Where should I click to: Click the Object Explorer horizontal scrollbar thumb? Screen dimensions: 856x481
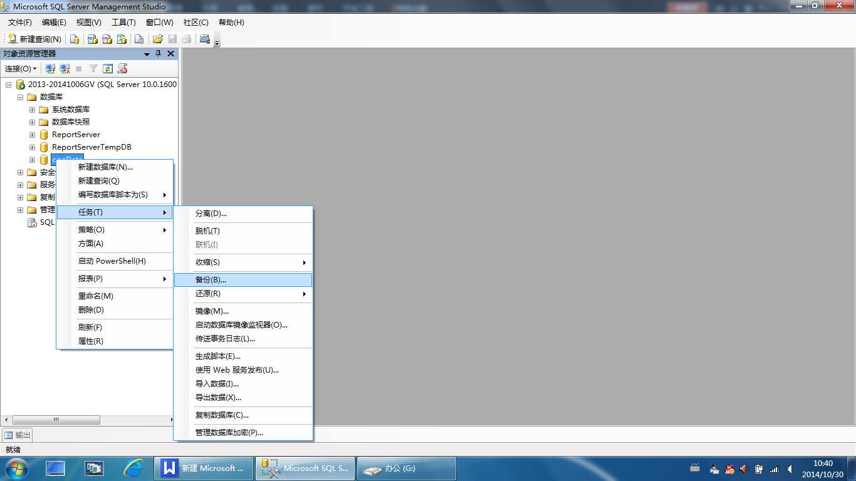click(x=56, y=420)
